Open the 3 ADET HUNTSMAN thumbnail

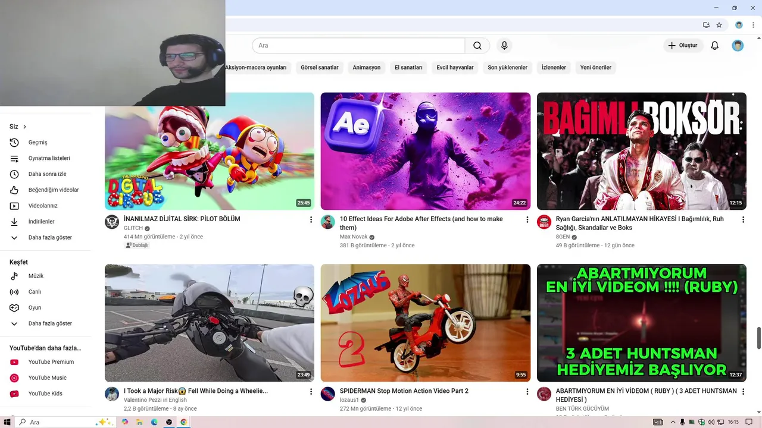click(642, 323)
